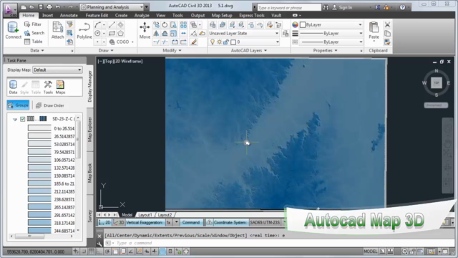Expand the Draw panel
This screenshot has width=458, height=258.
click(106, 51)
